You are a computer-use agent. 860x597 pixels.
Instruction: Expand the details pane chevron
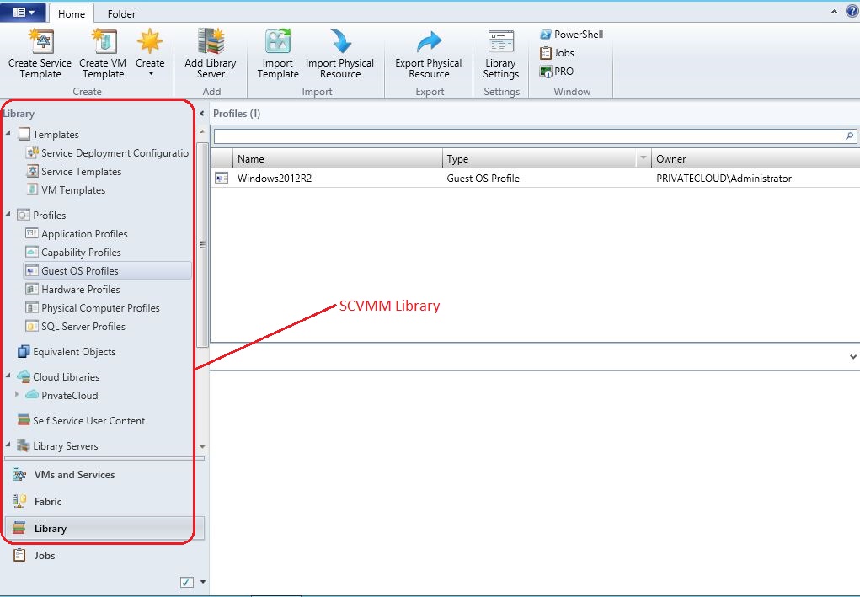pyautogui.click(x=853, y=356)
